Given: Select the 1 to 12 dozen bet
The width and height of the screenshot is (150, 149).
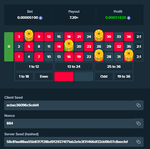Looking at the screenshot, I should coord(34,67).
